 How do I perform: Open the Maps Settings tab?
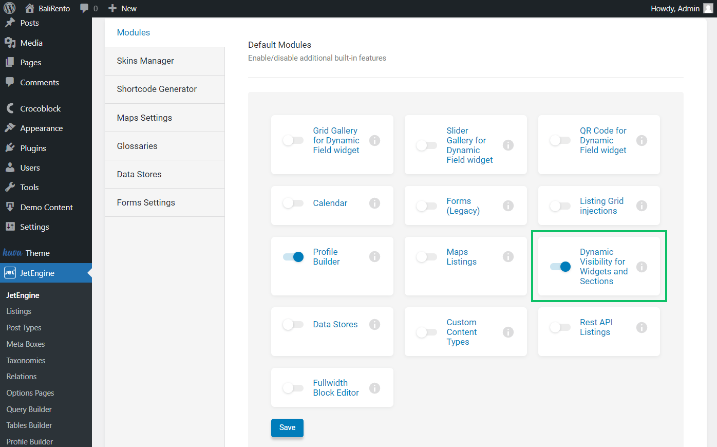coord(164,118)
